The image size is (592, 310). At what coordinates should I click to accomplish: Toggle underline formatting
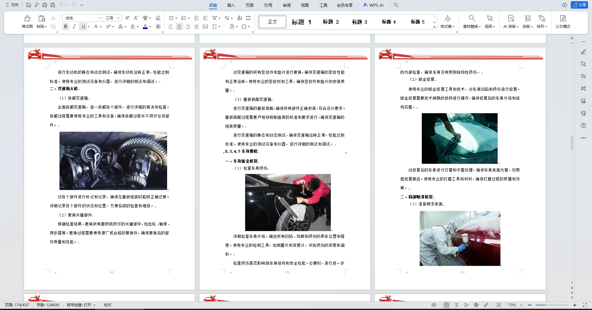[83, 27]
